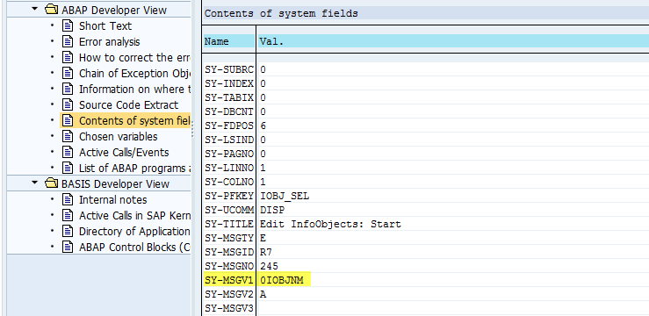Click document icon for Source Code Extract

[x=67, y=104]
